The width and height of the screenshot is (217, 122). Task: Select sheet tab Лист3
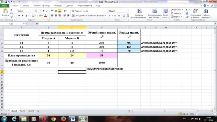[31, 111]
